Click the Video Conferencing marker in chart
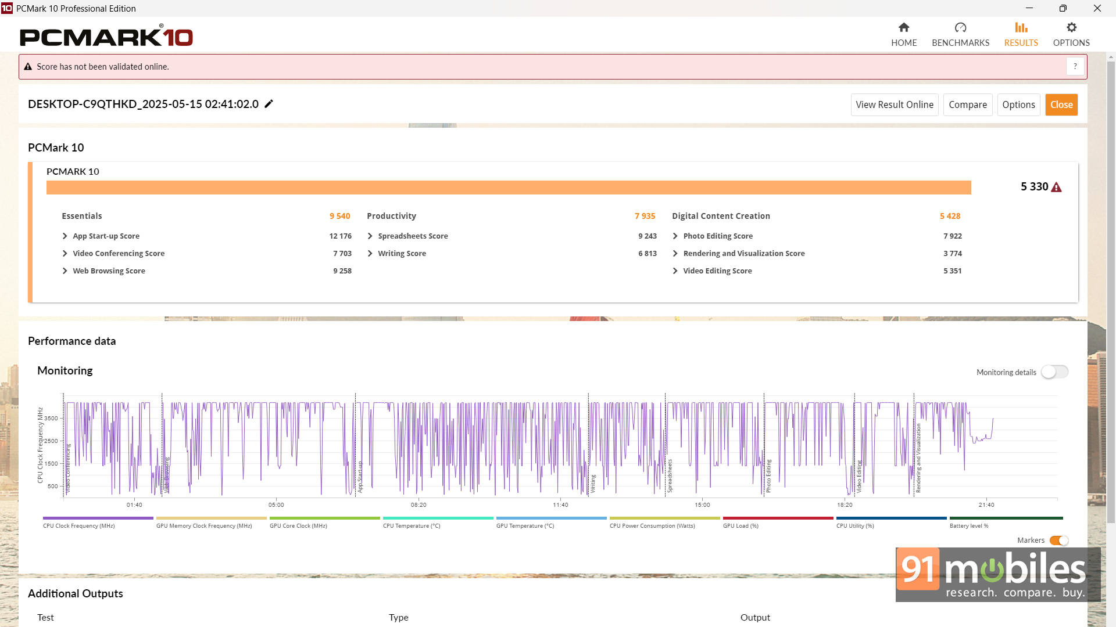This screenshot has width=1116, height=627. (x=68, y=469)
